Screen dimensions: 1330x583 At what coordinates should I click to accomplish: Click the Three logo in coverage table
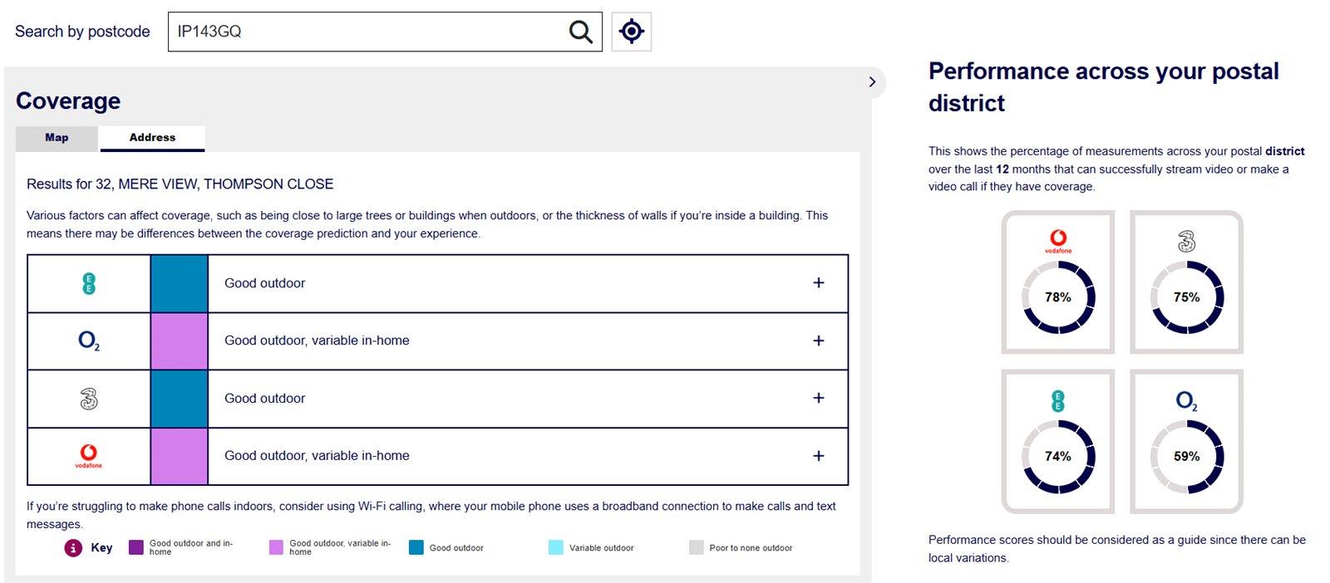pyautogui.click(x=89, y=399)
